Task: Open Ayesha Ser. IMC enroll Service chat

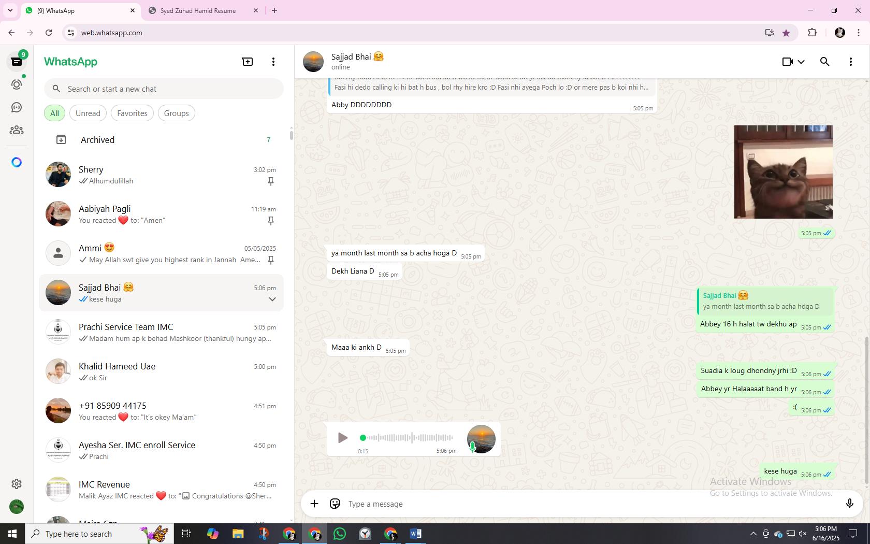Action: (x=162, y=450)
